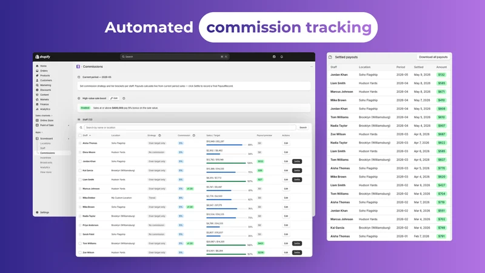This screenshot has height=273, width=485.
Task: Click Download all payouts button
Action: pyautogui.click(x=433, y=57)
